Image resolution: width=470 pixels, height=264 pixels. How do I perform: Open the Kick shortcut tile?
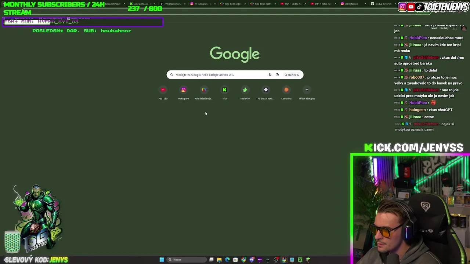coord(225,93)
